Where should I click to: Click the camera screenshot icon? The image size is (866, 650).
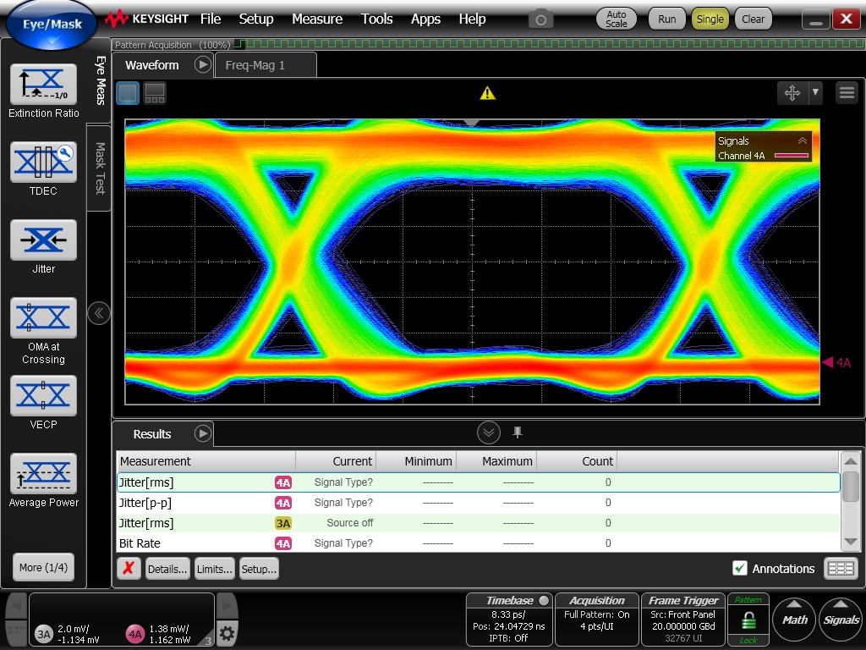click(x=541, y=19)
